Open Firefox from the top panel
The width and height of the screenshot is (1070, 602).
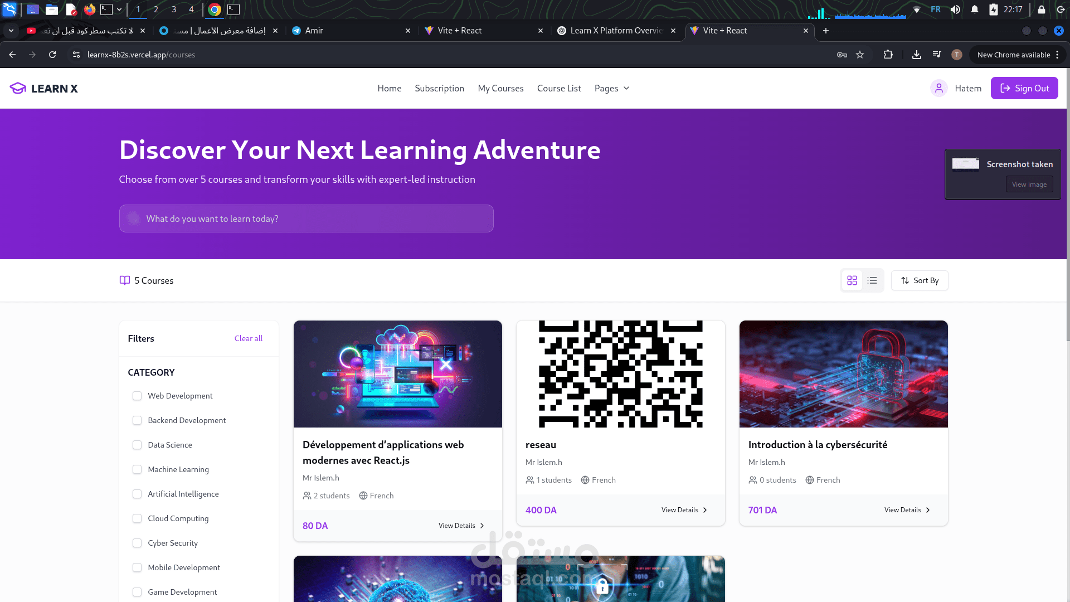90,9
